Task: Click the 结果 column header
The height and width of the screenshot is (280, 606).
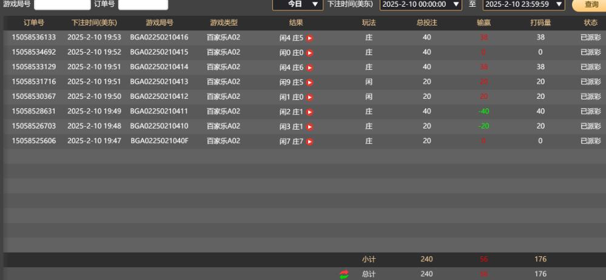Action: pos(296,23)
